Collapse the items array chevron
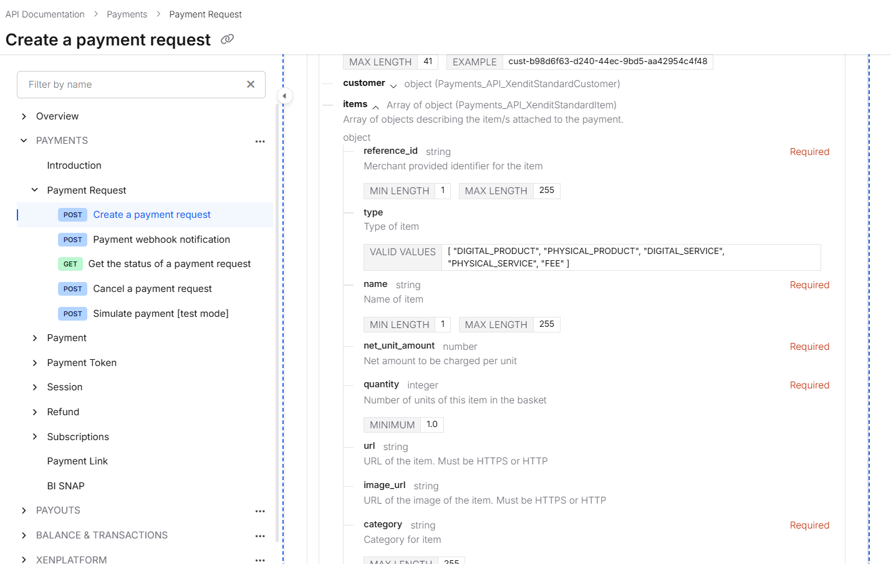Viewport: 891px width, 564px height. (375, 106)
